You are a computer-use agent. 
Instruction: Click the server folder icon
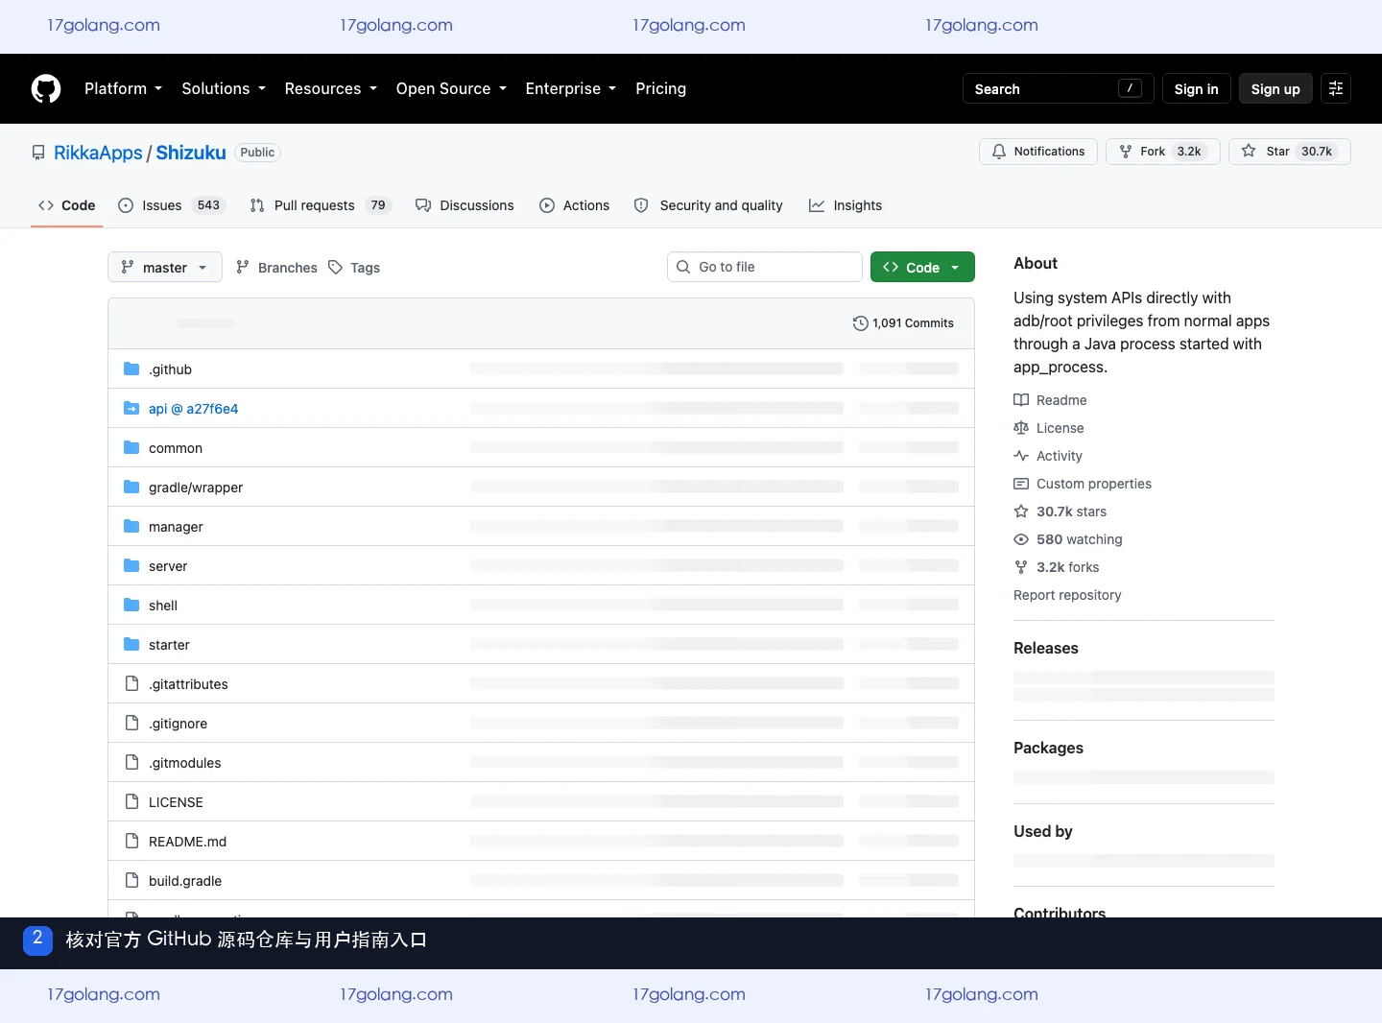(x=131, y=566)
